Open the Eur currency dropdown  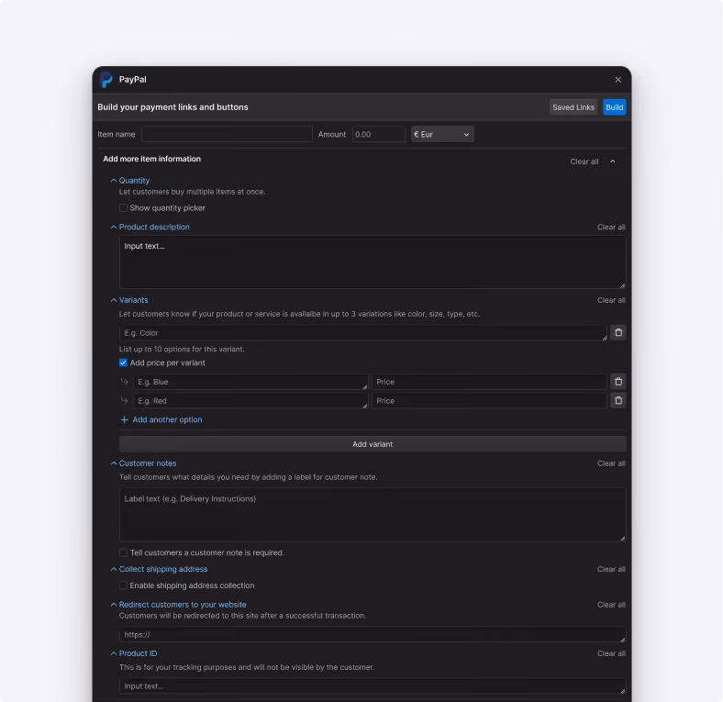click(442, 134)
